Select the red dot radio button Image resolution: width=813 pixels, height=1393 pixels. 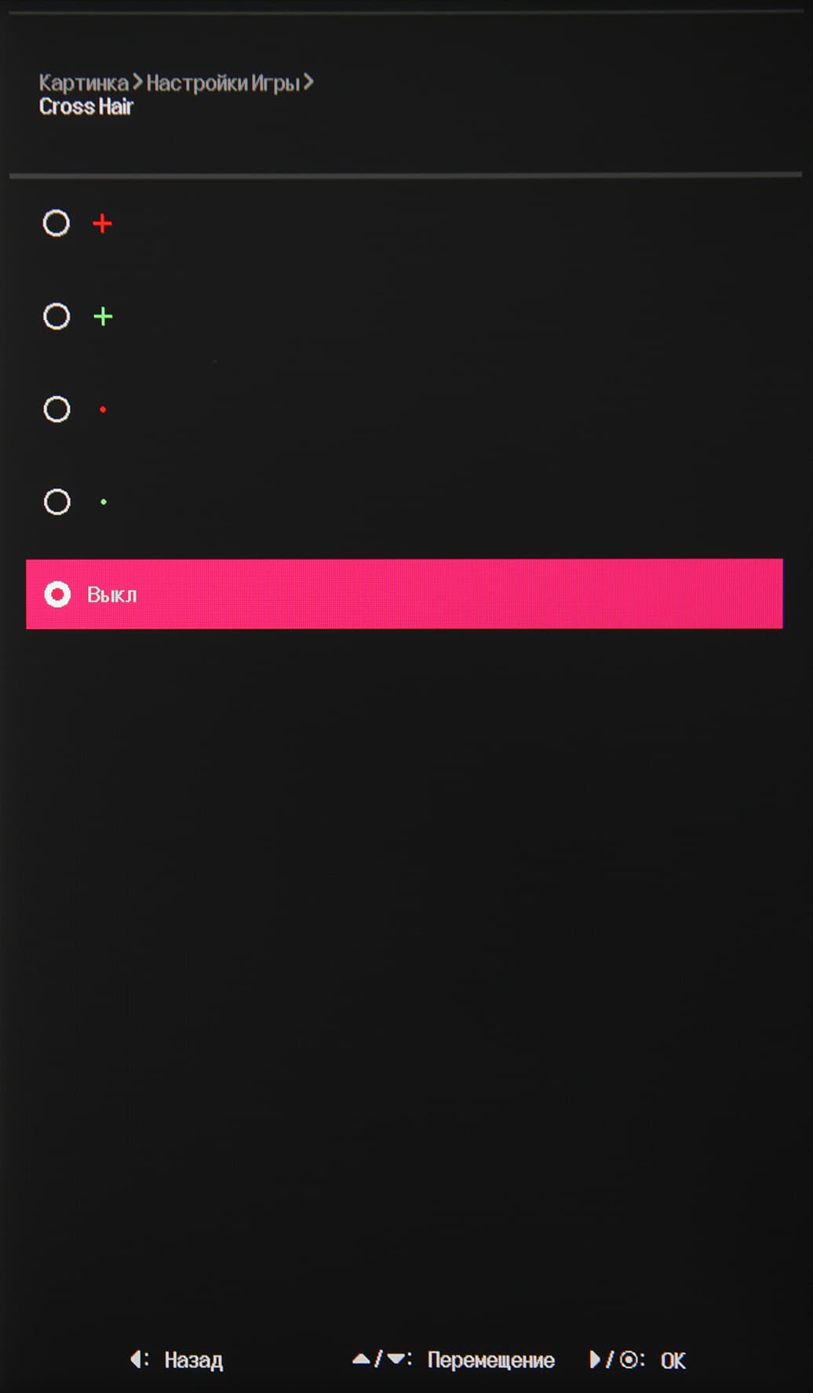pyautogui.click(x=57, y=409)
